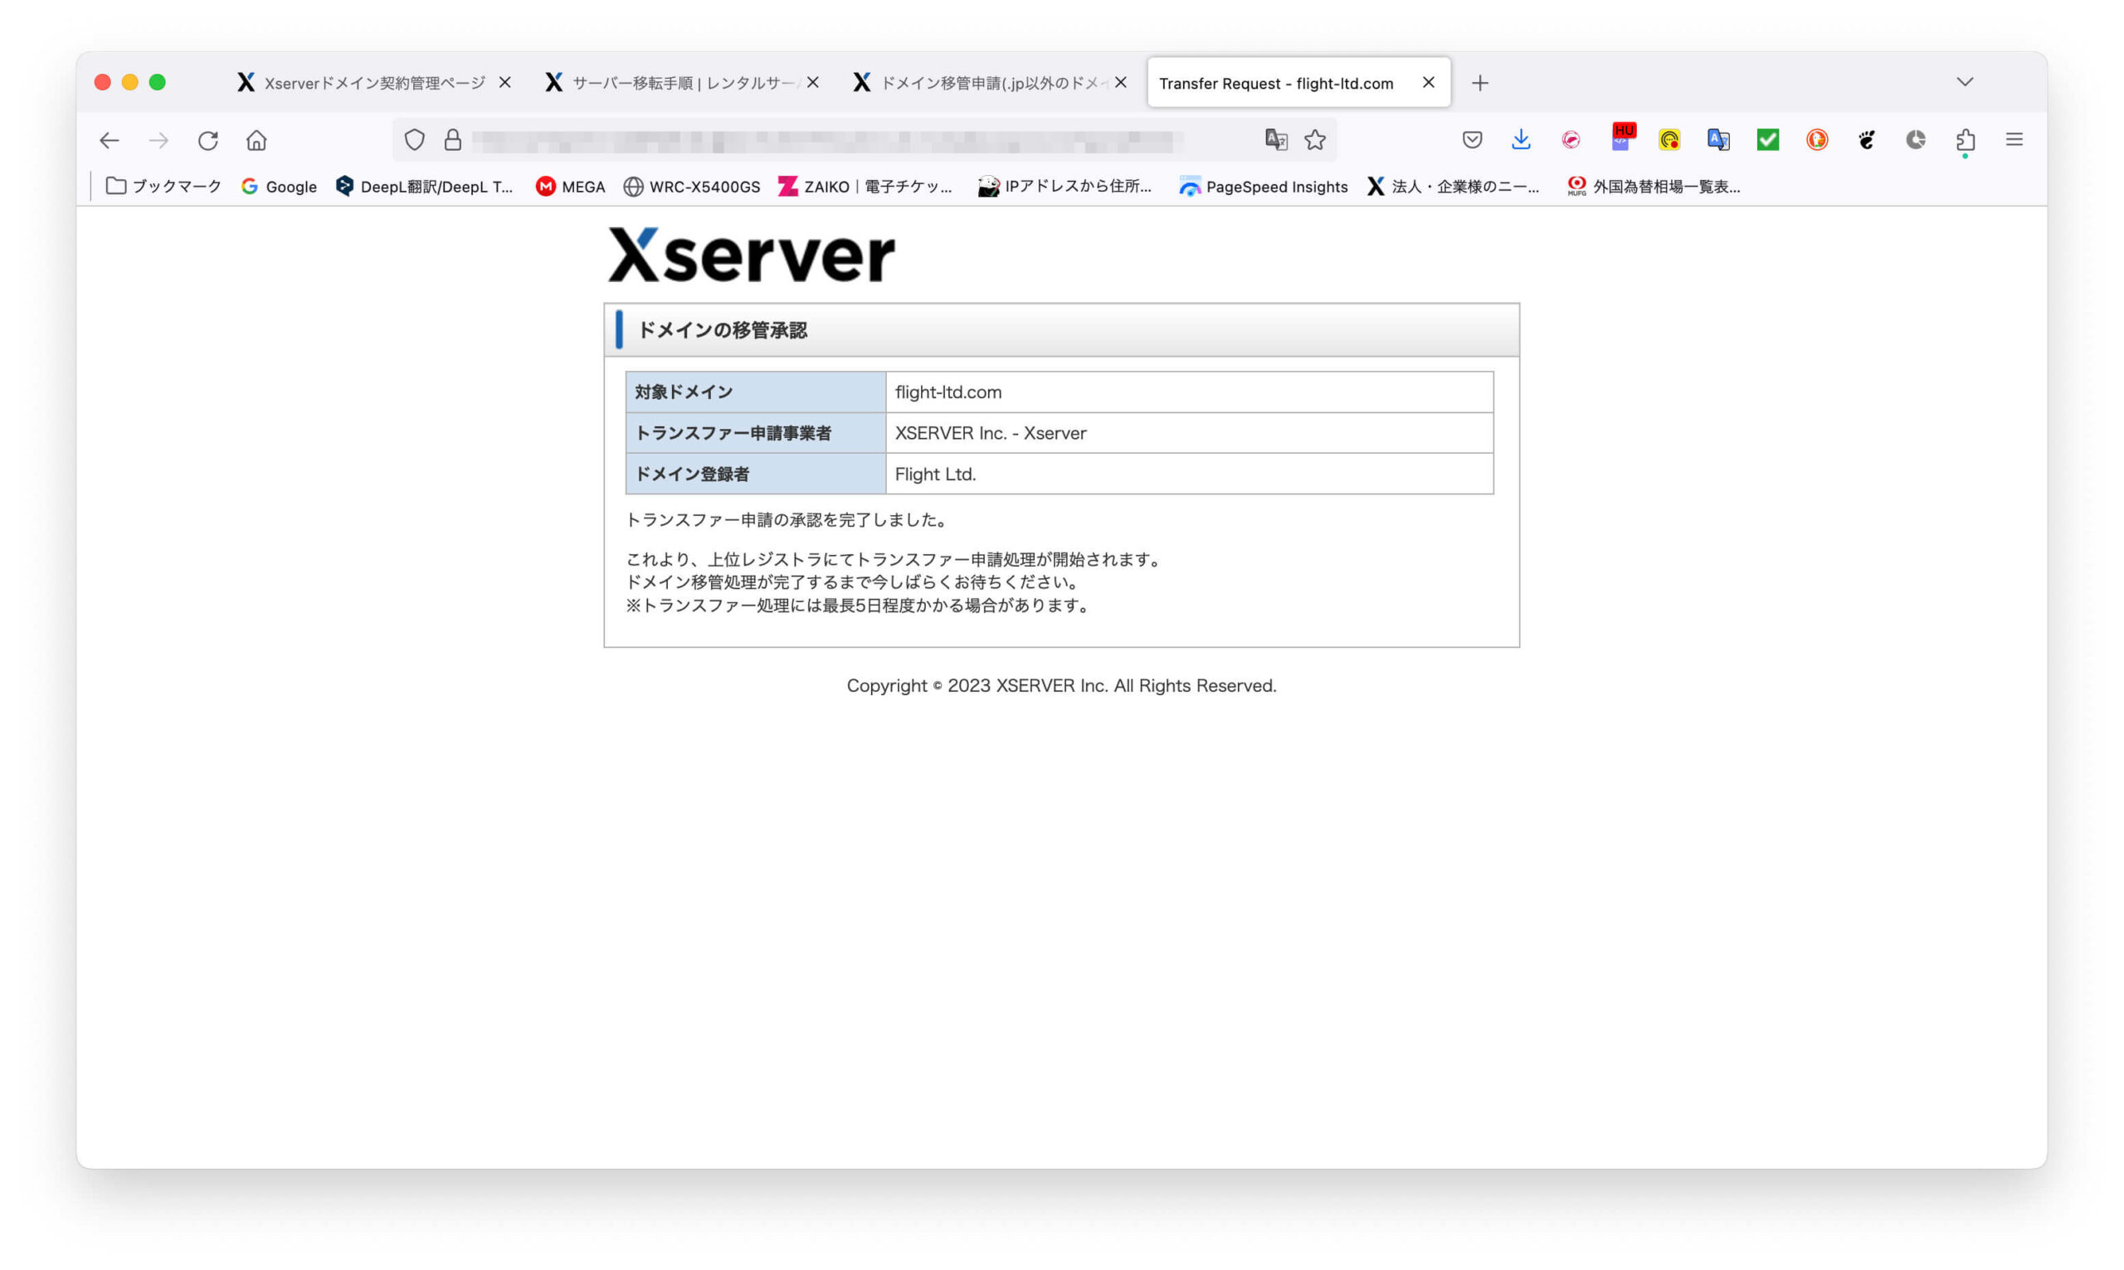Screen dimensions: 2124x1270
Task: Click the Copyright 2023 XSERVER Inc. footer
Action: pyautogui.click(x=1061, y=685)
